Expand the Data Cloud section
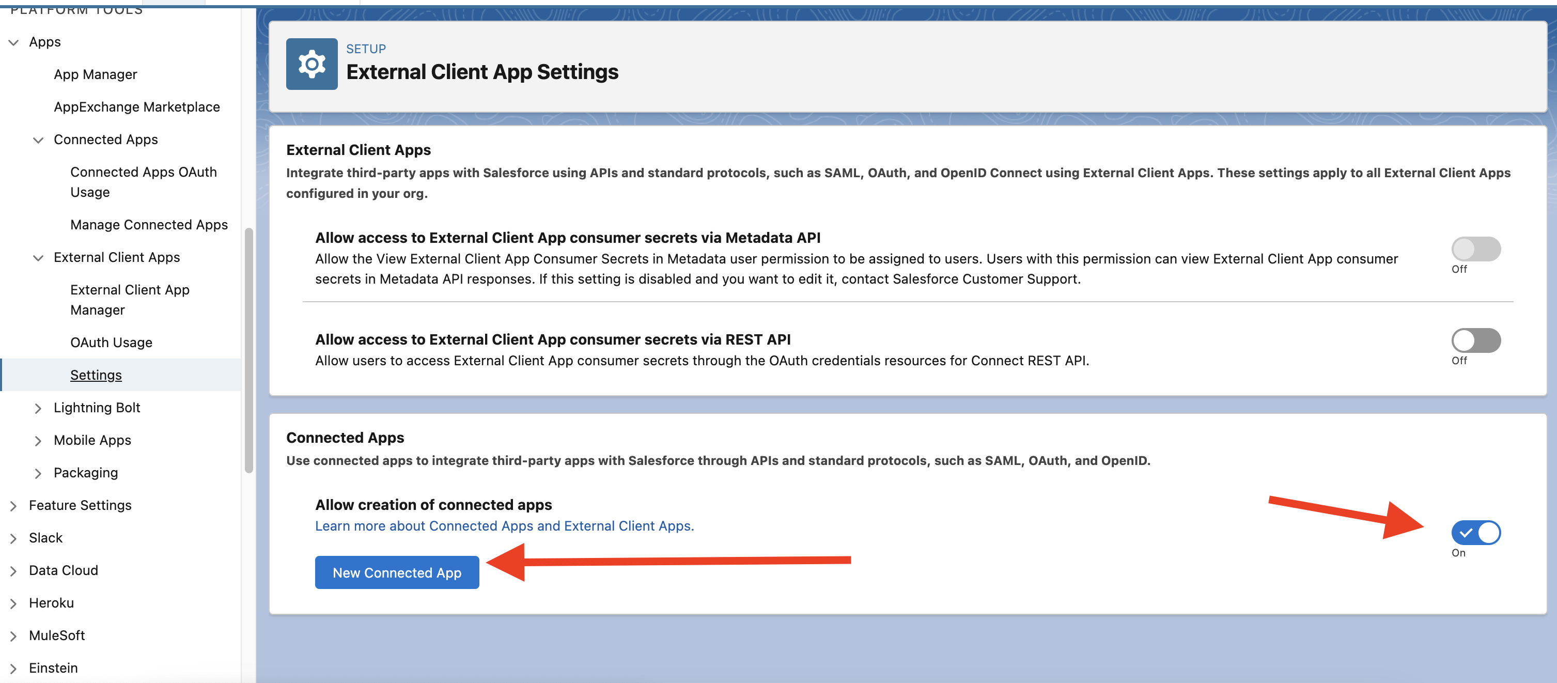This screenshot has width=1557, height=683. (13, 570)
